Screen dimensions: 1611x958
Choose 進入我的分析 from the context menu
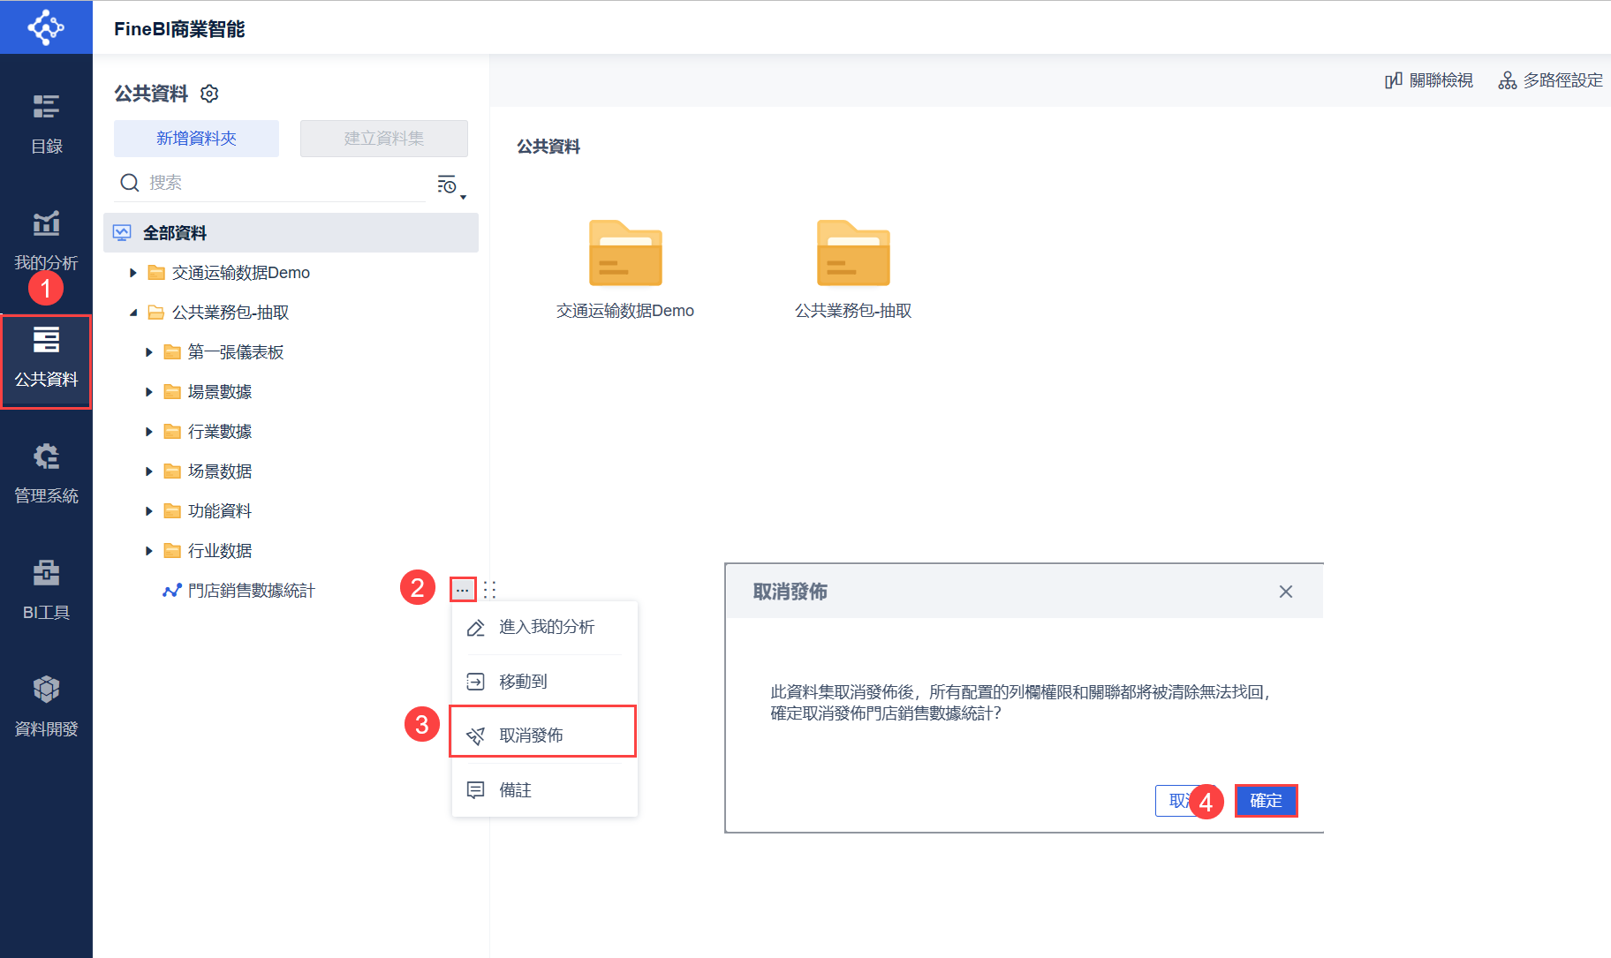[544, 627]
